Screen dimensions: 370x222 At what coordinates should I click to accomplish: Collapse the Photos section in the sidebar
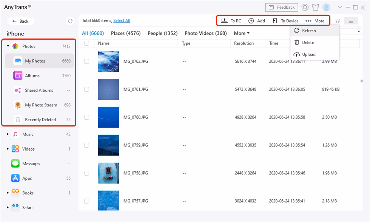pyautogui.click(x=8, y=46)
